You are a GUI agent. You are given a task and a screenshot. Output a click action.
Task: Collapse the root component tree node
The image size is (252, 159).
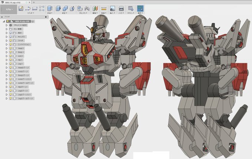(x=4, y=21)
